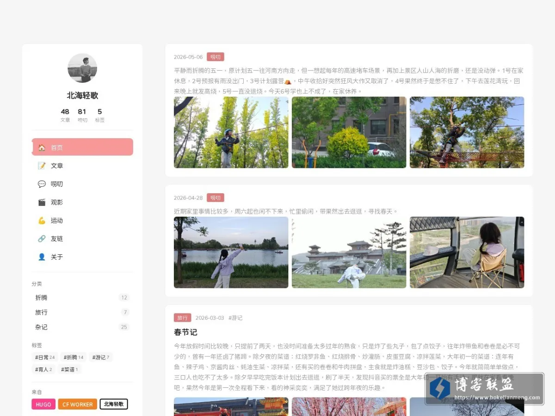555x416 pixels.
Task: Select the 杂记 category with 25 posts
Action: click(x=82, y=327)
